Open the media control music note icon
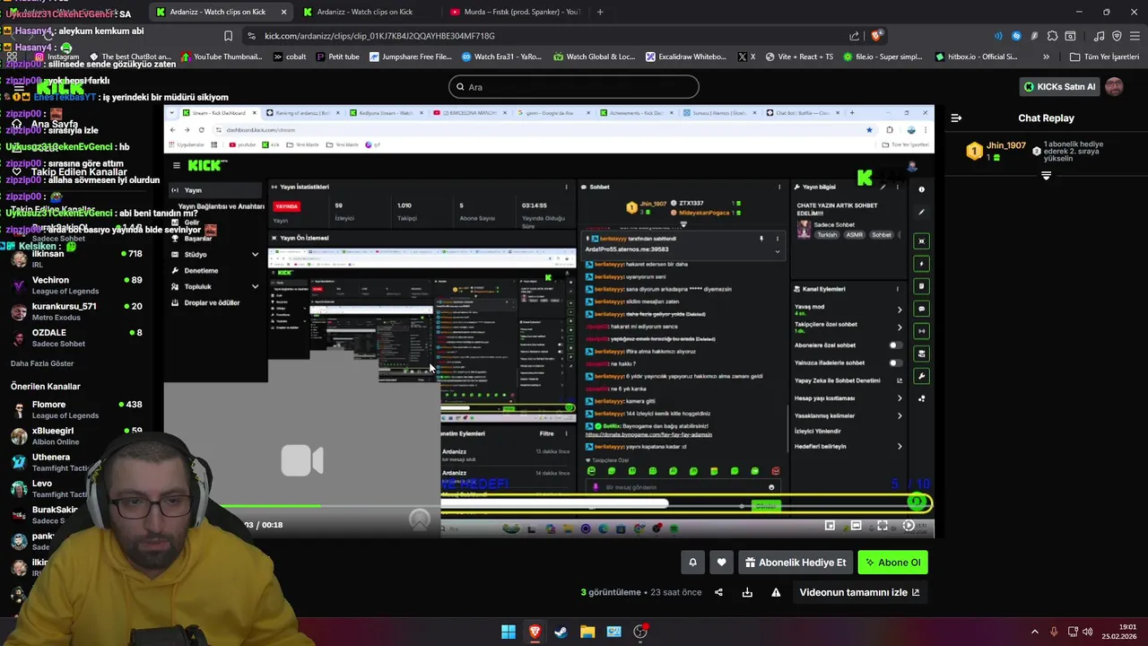The width and height of the screenshot is (1148, 646). coord(1100,36)
